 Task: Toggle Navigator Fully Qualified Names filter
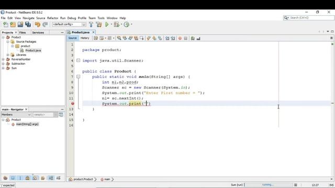pos(43,178)
